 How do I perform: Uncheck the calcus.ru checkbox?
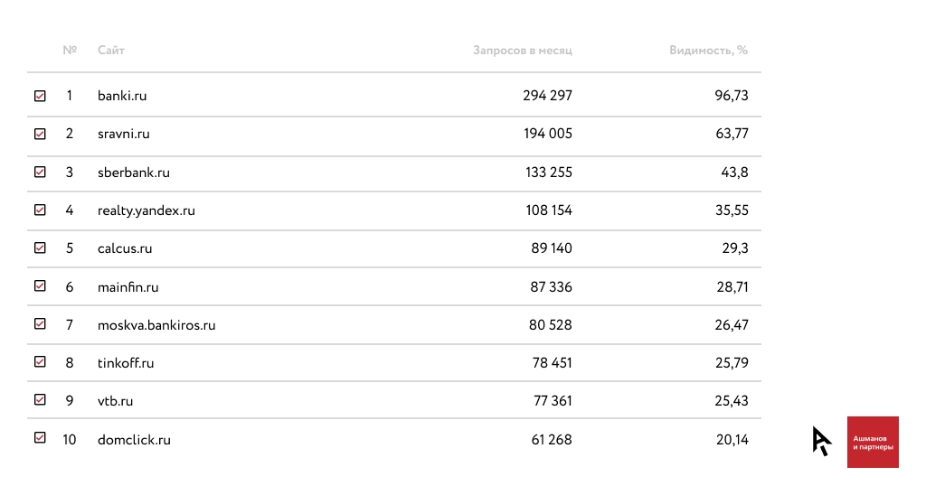pos(40,247)
